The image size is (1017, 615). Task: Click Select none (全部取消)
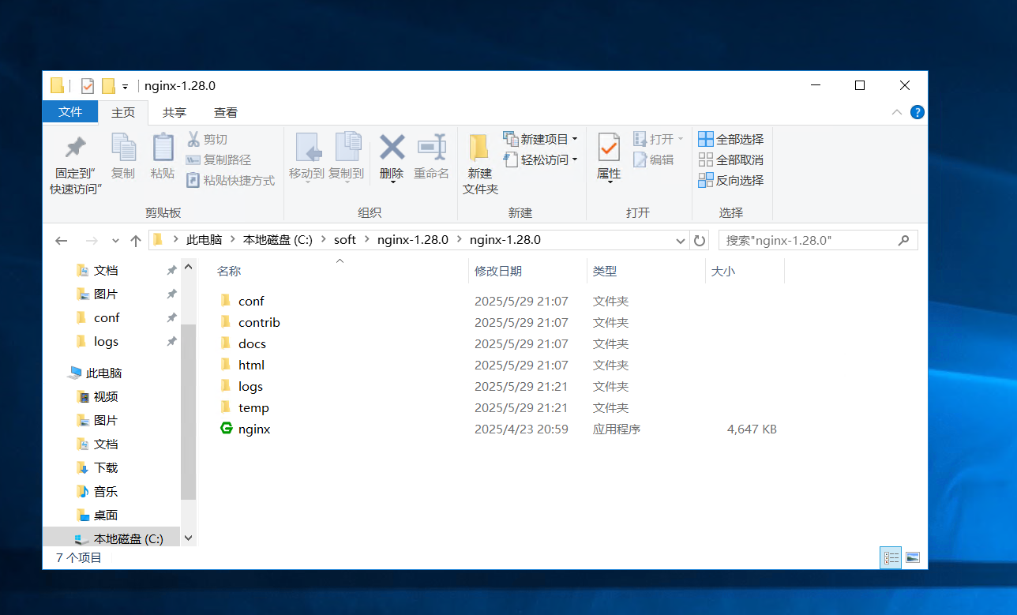click(731, 159)
